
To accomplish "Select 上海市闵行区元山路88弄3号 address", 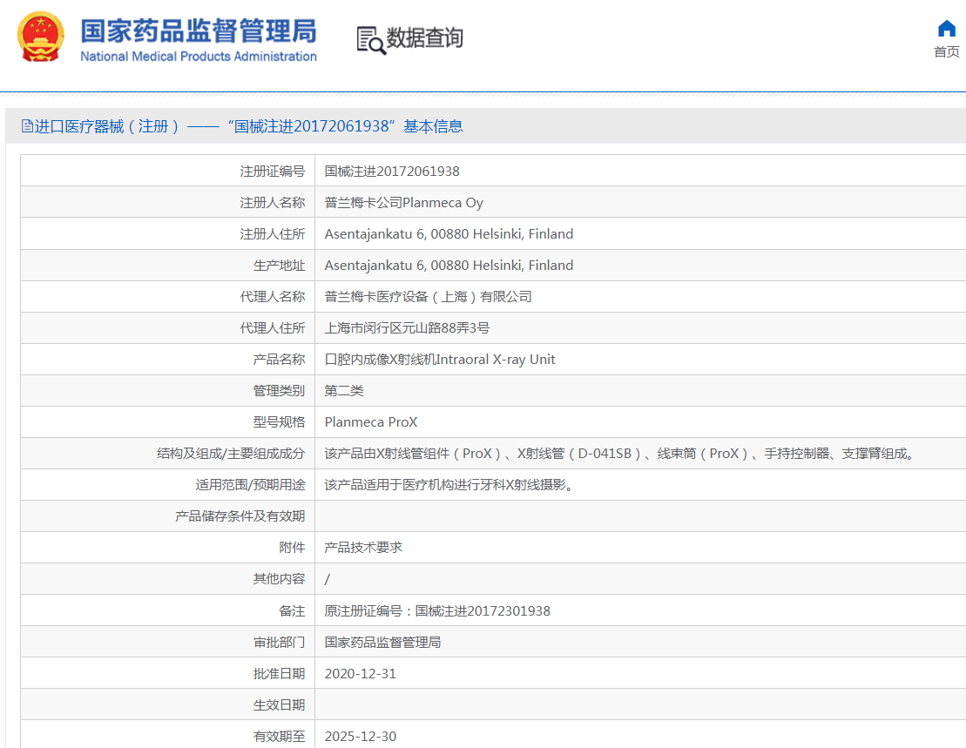I will (x=408, y=328).
